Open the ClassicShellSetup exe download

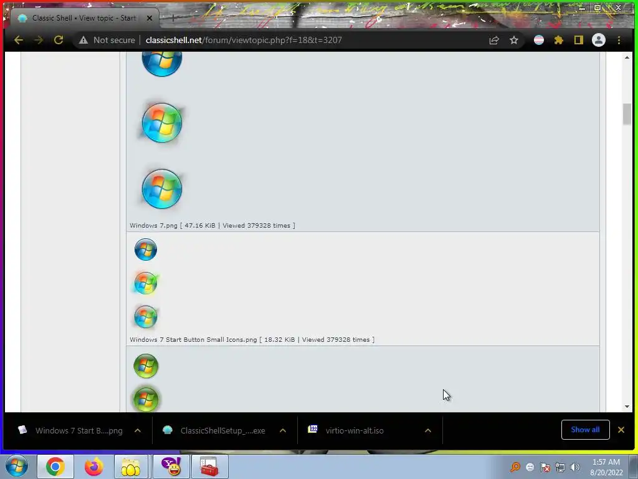(215, 430)
